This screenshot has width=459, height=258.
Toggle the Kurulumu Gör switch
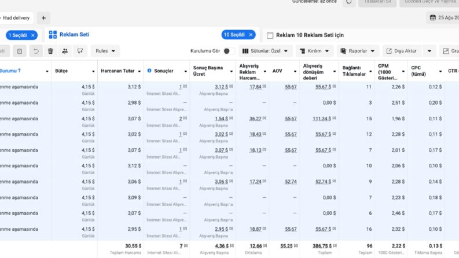click(x=229, y=51)
